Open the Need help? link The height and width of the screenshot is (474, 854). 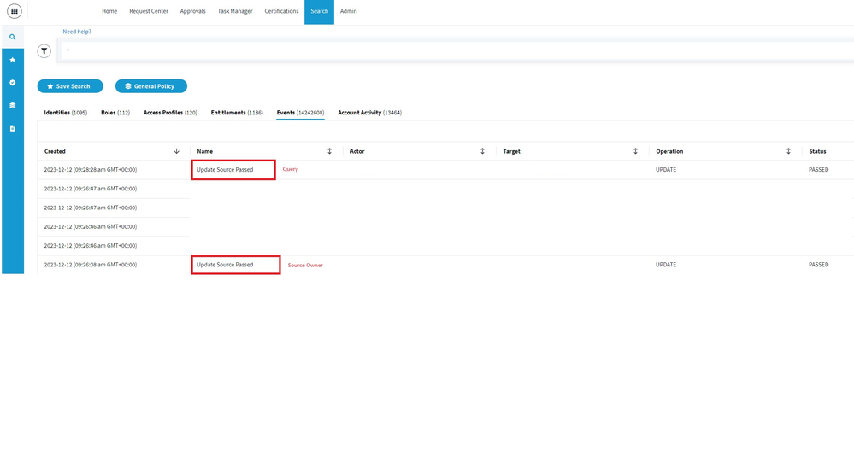[x=77, y=32]
